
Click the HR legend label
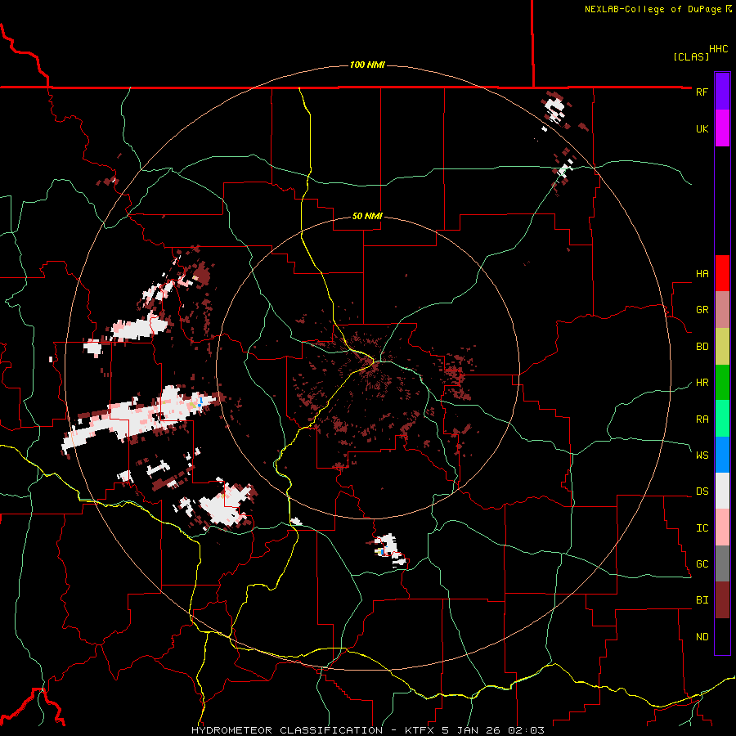pos(702,383)
